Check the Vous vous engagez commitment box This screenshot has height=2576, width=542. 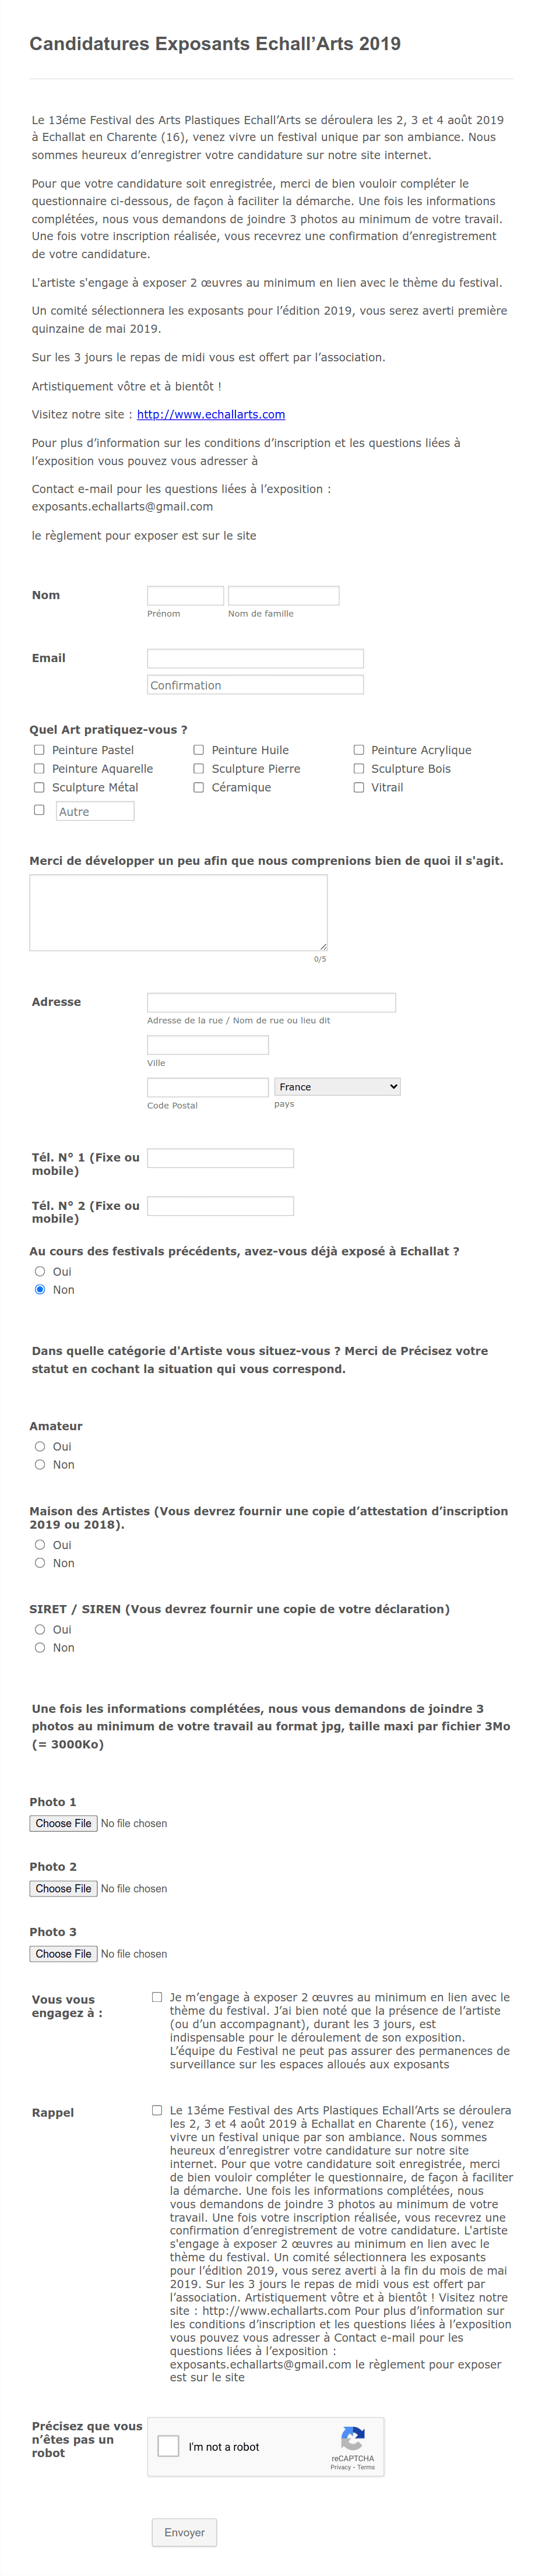[157, 1997]
